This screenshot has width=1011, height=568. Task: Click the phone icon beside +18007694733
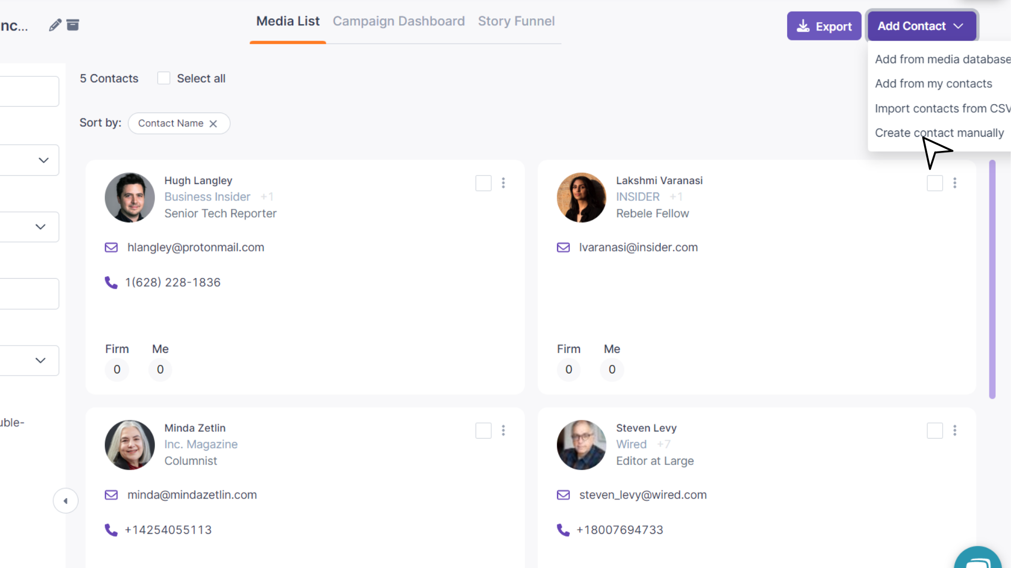[563, 530]
